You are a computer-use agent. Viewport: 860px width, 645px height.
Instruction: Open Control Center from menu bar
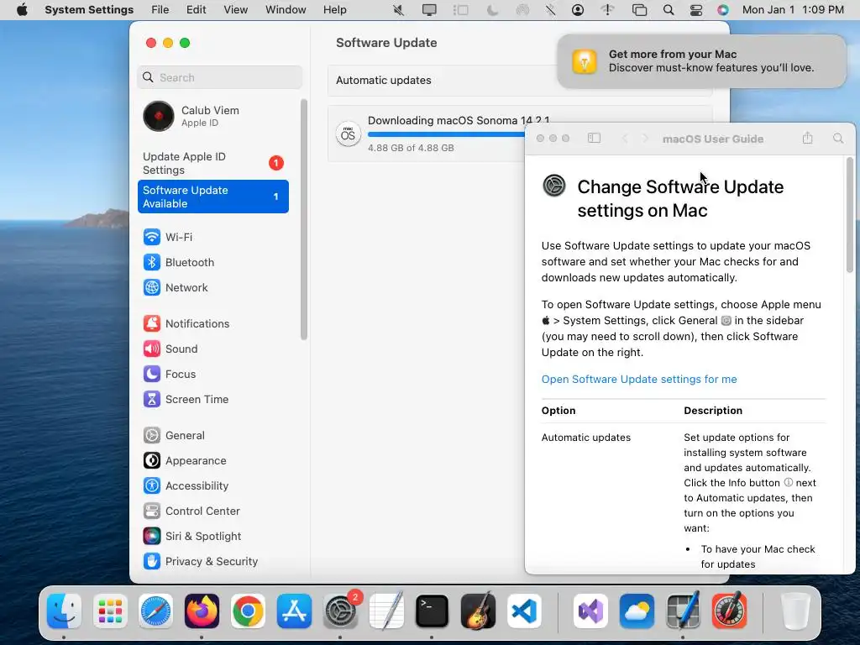click(x=696, y=10)
